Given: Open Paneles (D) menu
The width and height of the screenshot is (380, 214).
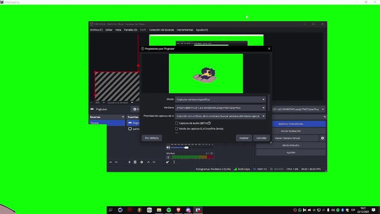Looking at the screenshot, I should tap(131, 30).
